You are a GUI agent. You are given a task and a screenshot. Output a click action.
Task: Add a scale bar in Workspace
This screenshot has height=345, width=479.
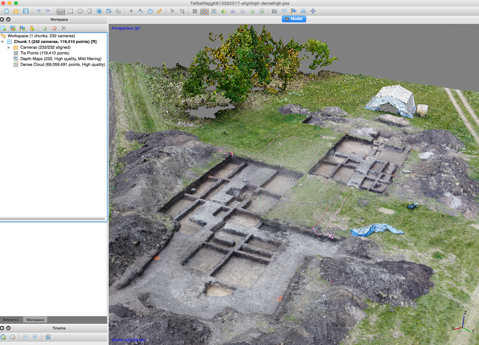[32, 28]
